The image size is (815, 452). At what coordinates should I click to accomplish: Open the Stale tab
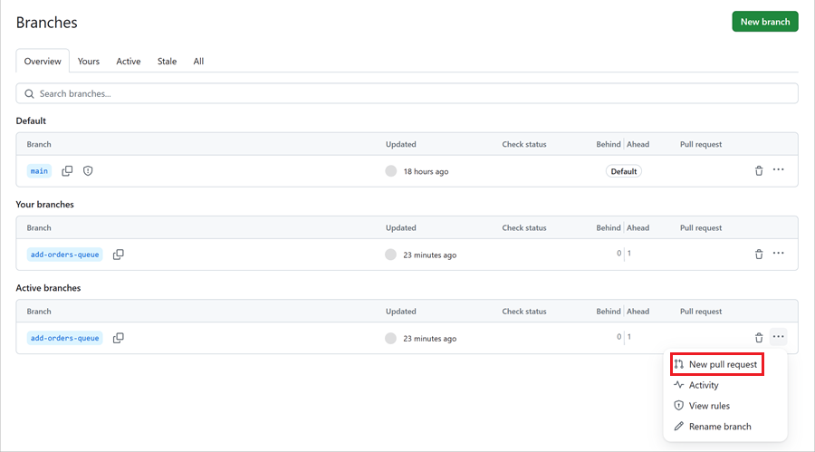click(x=167, y=62)
